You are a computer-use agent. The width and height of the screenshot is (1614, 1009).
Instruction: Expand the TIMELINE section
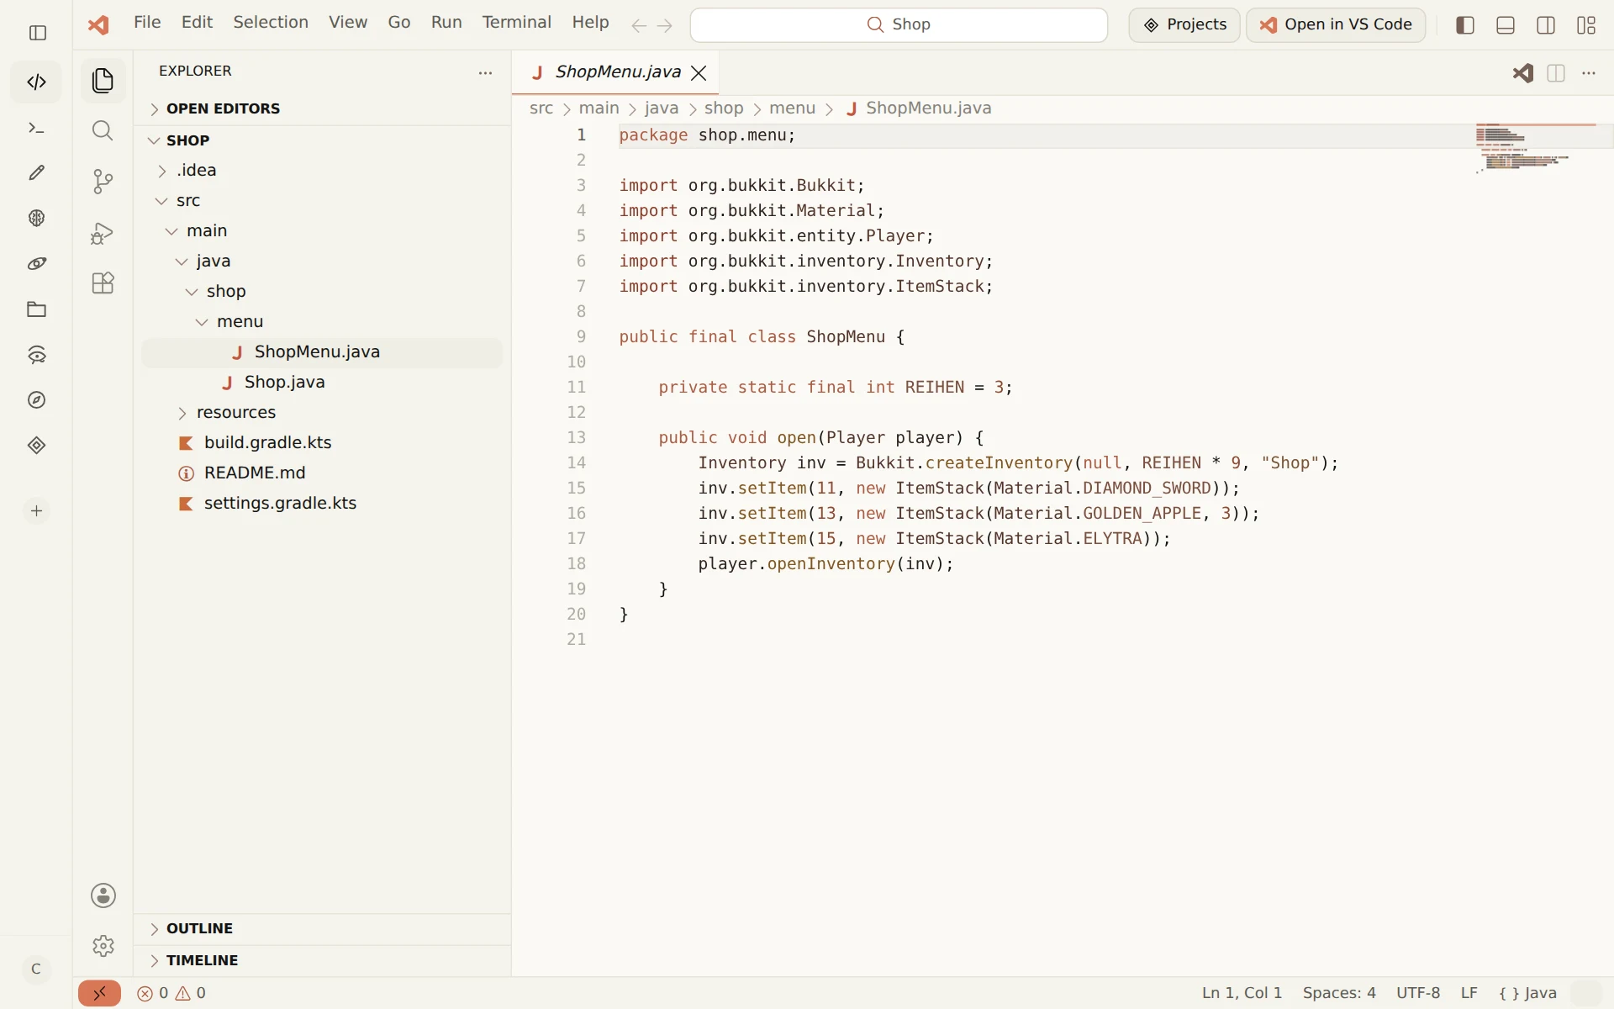(x=322, y=960)
